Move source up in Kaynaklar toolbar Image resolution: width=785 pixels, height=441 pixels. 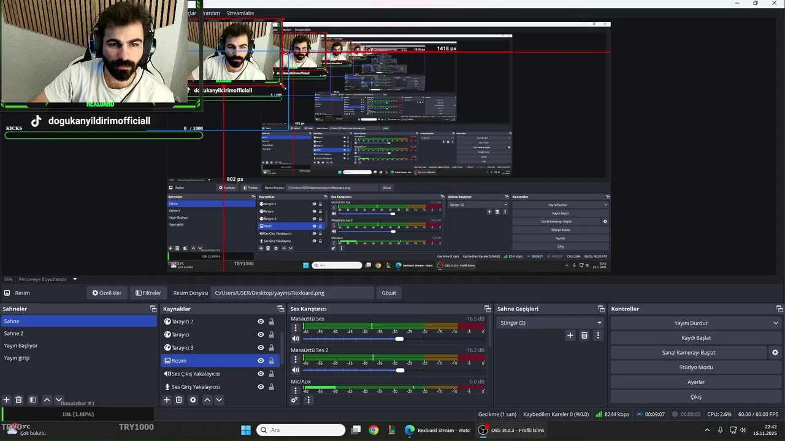click(207, 400)
